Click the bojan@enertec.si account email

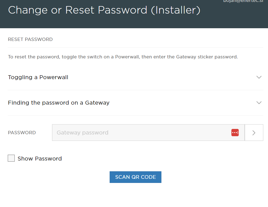(x=243, y=1)
